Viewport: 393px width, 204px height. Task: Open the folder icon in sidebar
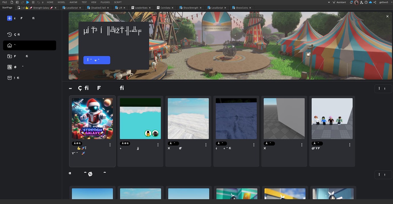(x=10, y=56)
